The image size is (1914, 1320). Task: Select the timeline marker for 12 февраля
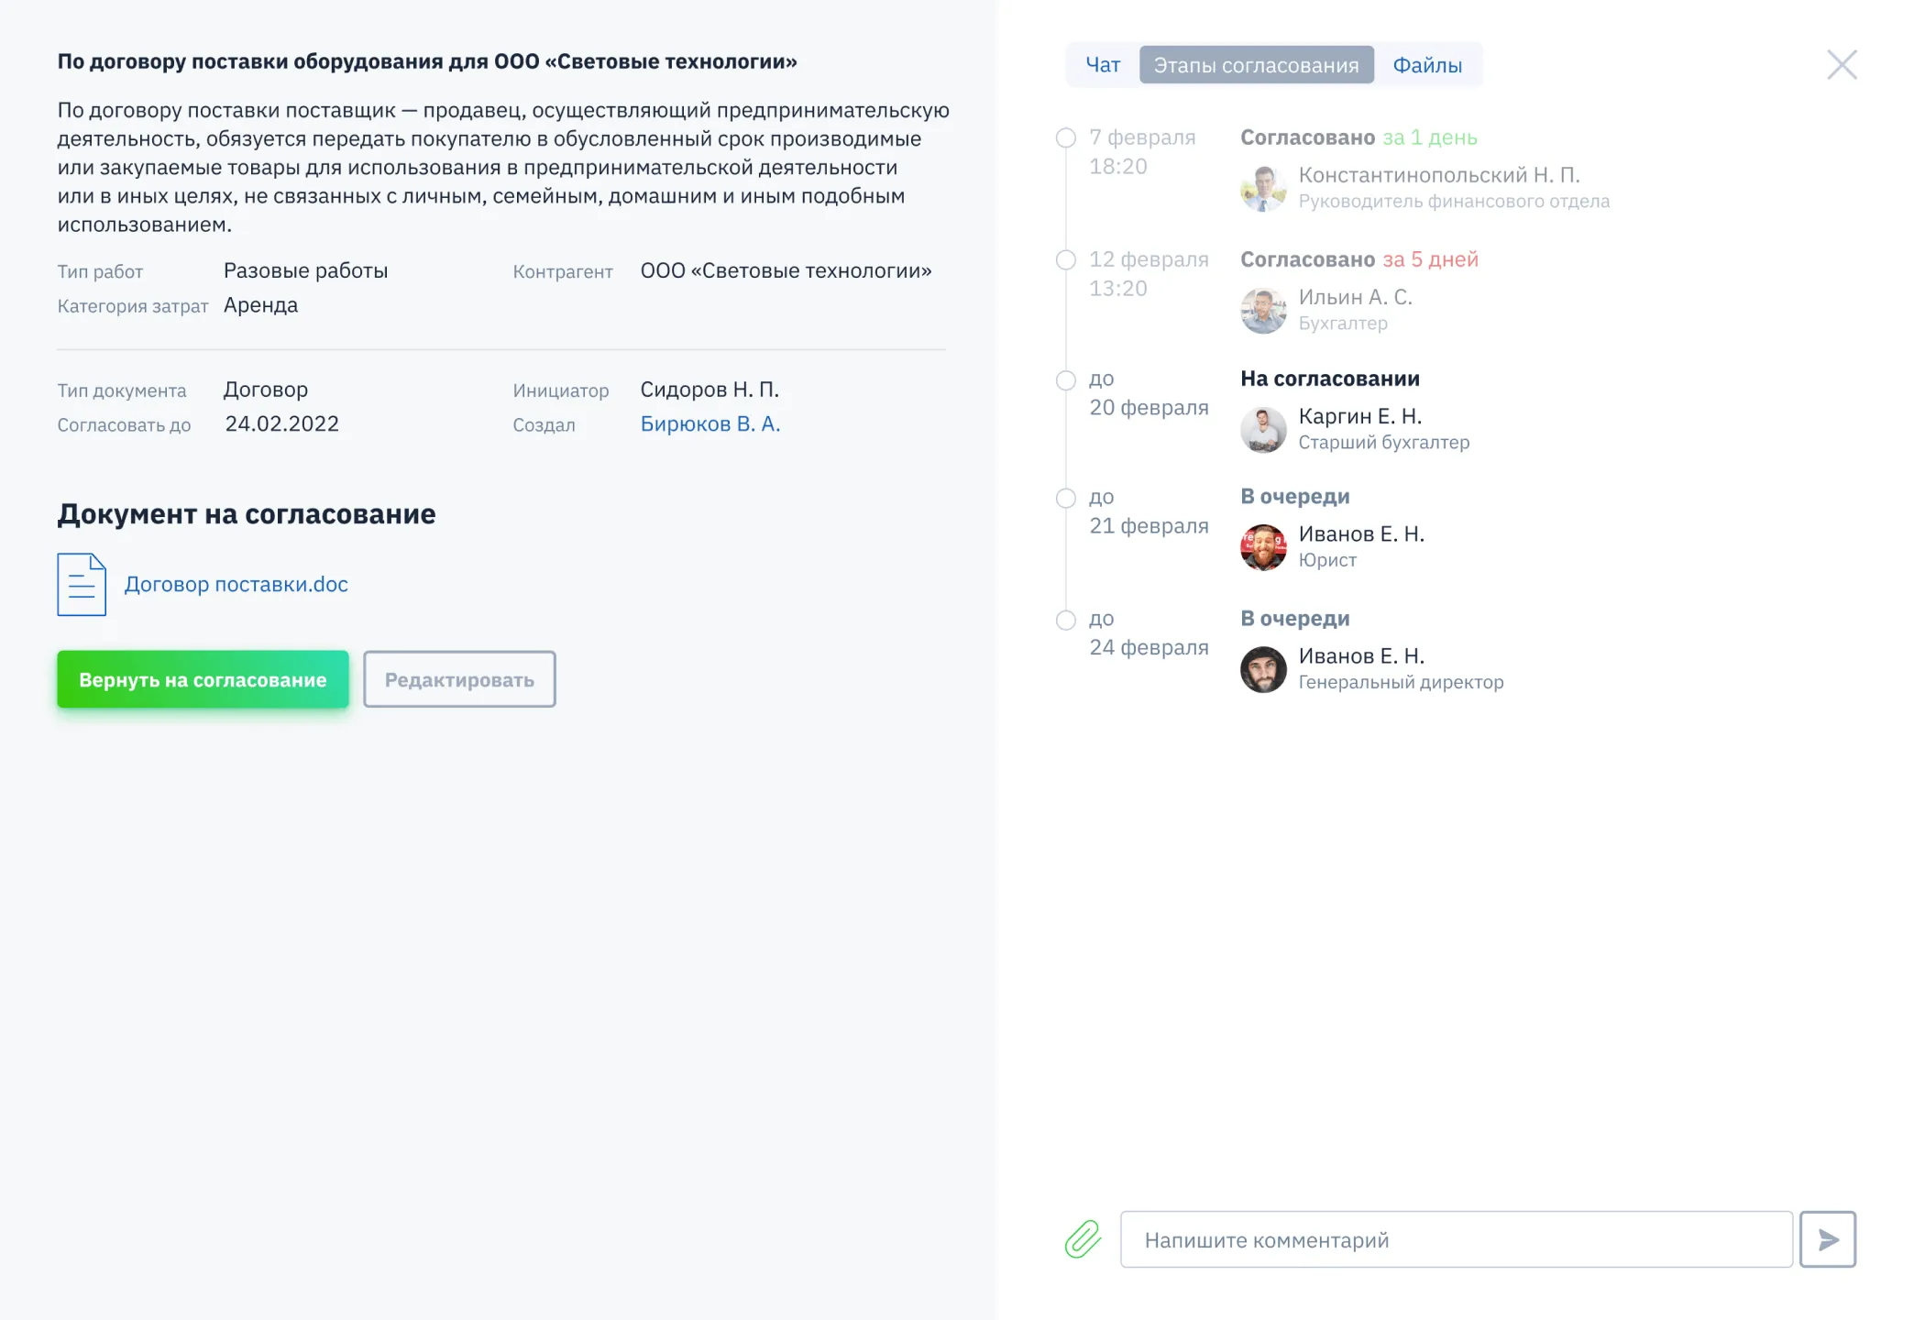[1065, 259]
